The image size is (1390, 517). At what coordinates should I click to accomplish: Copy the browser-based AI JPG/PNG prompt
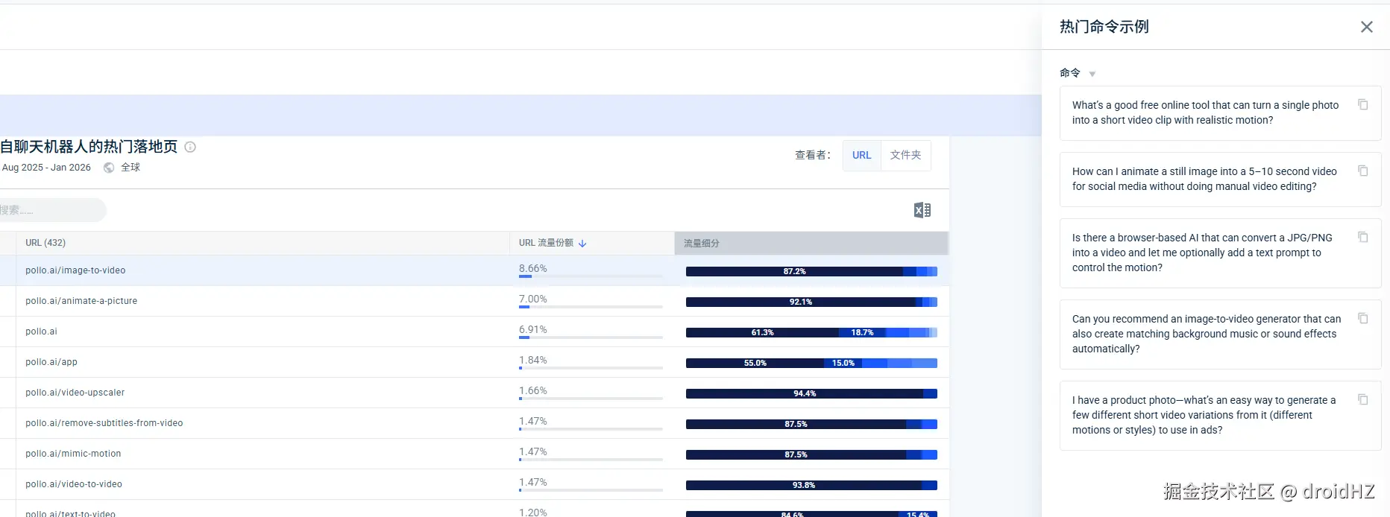pos(1362,238)
